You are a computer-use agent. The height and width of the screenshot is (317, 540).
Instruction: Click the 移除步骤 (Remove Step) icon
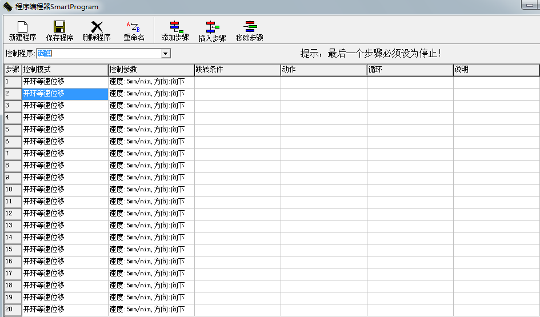pos(249,27)
